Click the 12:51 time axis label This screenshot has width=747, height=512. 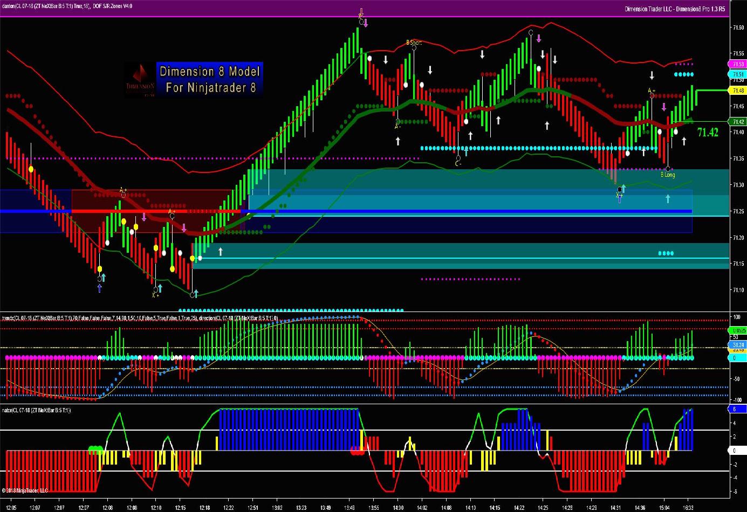point(253,508)
